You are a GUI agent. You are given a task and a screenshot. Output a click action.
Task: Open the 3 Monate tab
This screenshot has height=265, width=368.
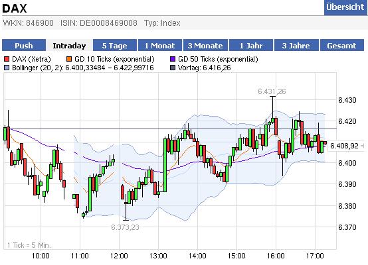pyautogui.click(x=205, y=46)
